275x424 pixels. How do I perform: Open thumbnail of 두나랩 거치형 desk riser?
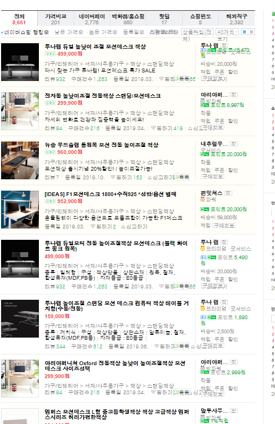pos(20,319)
